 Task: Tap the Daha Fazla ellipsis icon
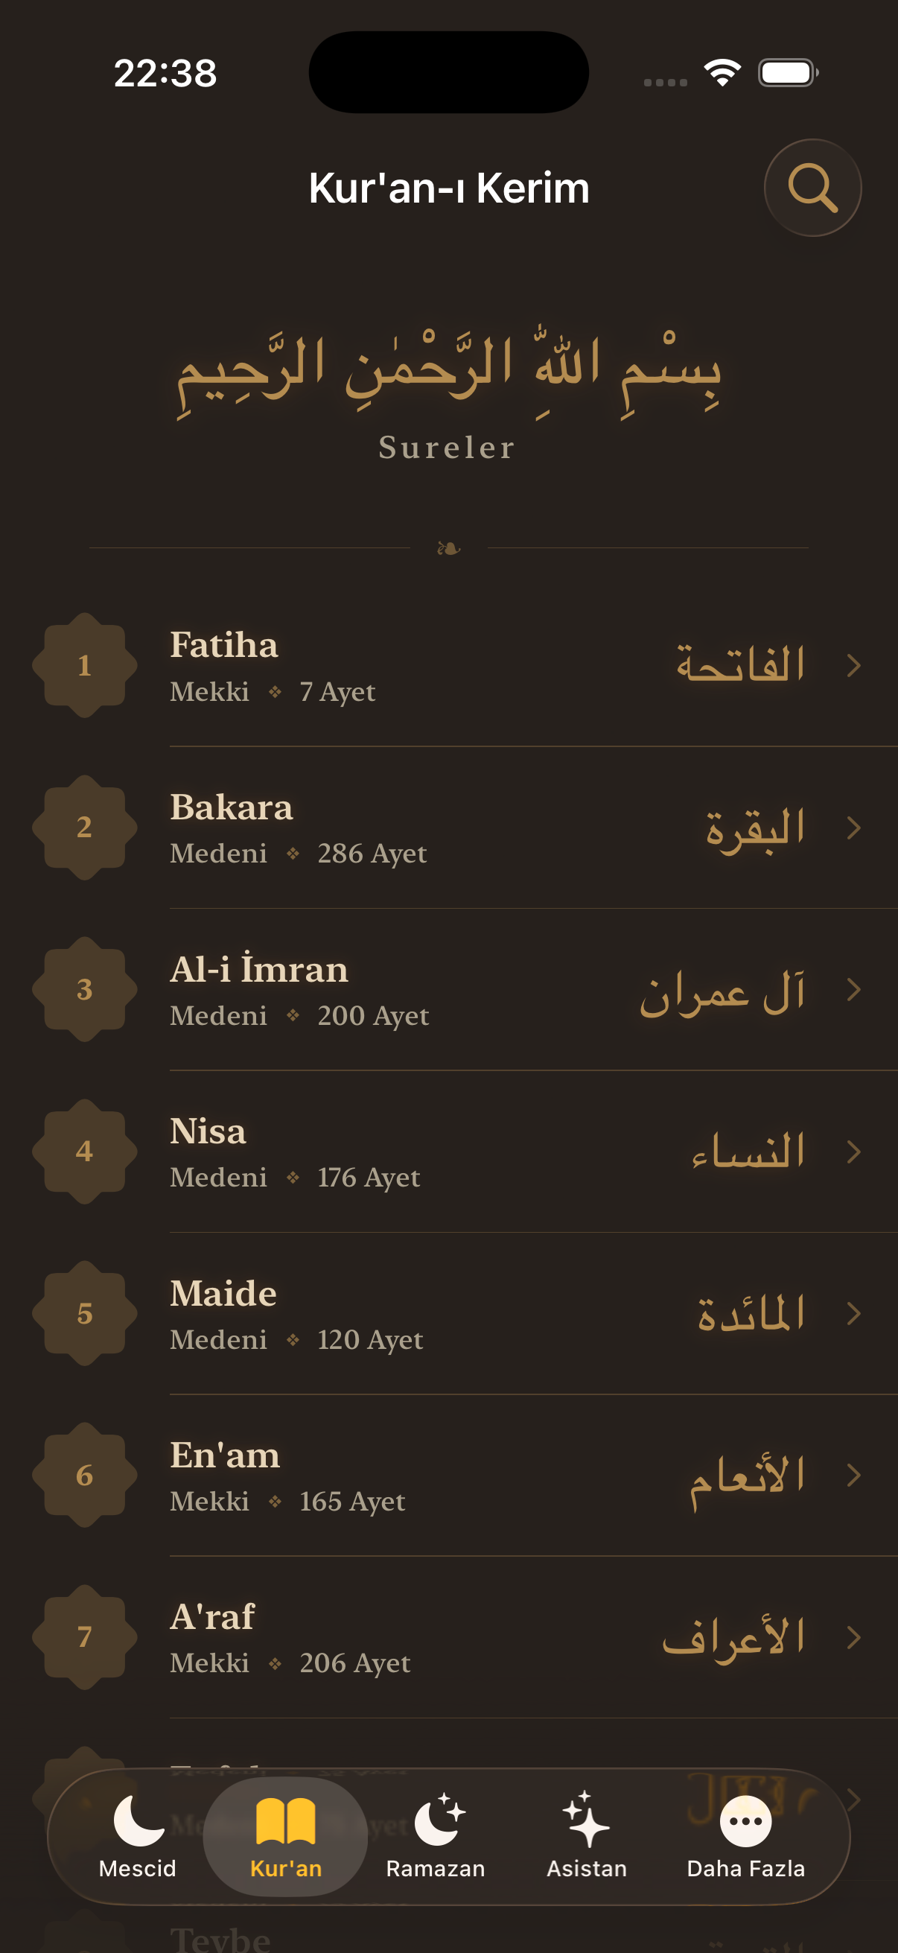pos(745,1820)
